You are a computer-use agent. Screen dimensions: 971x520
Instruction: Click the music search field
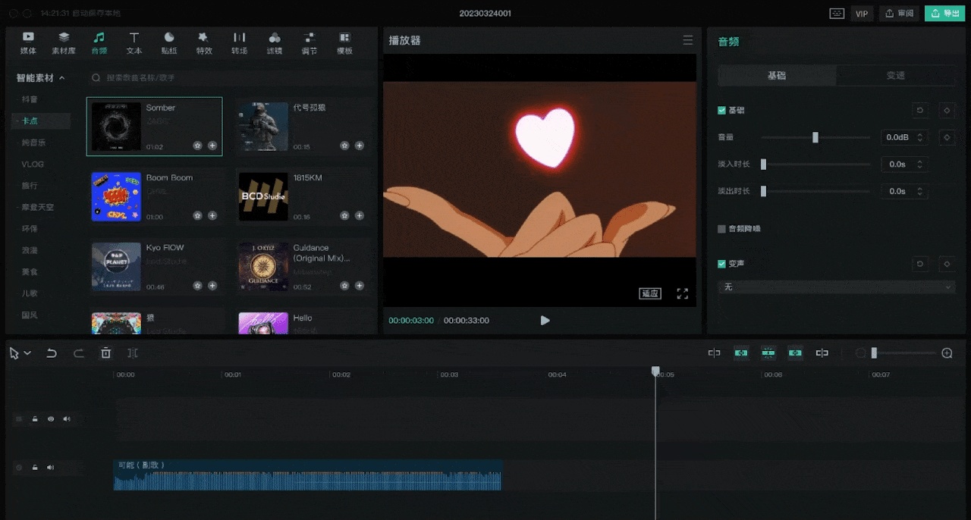[231, 78]
